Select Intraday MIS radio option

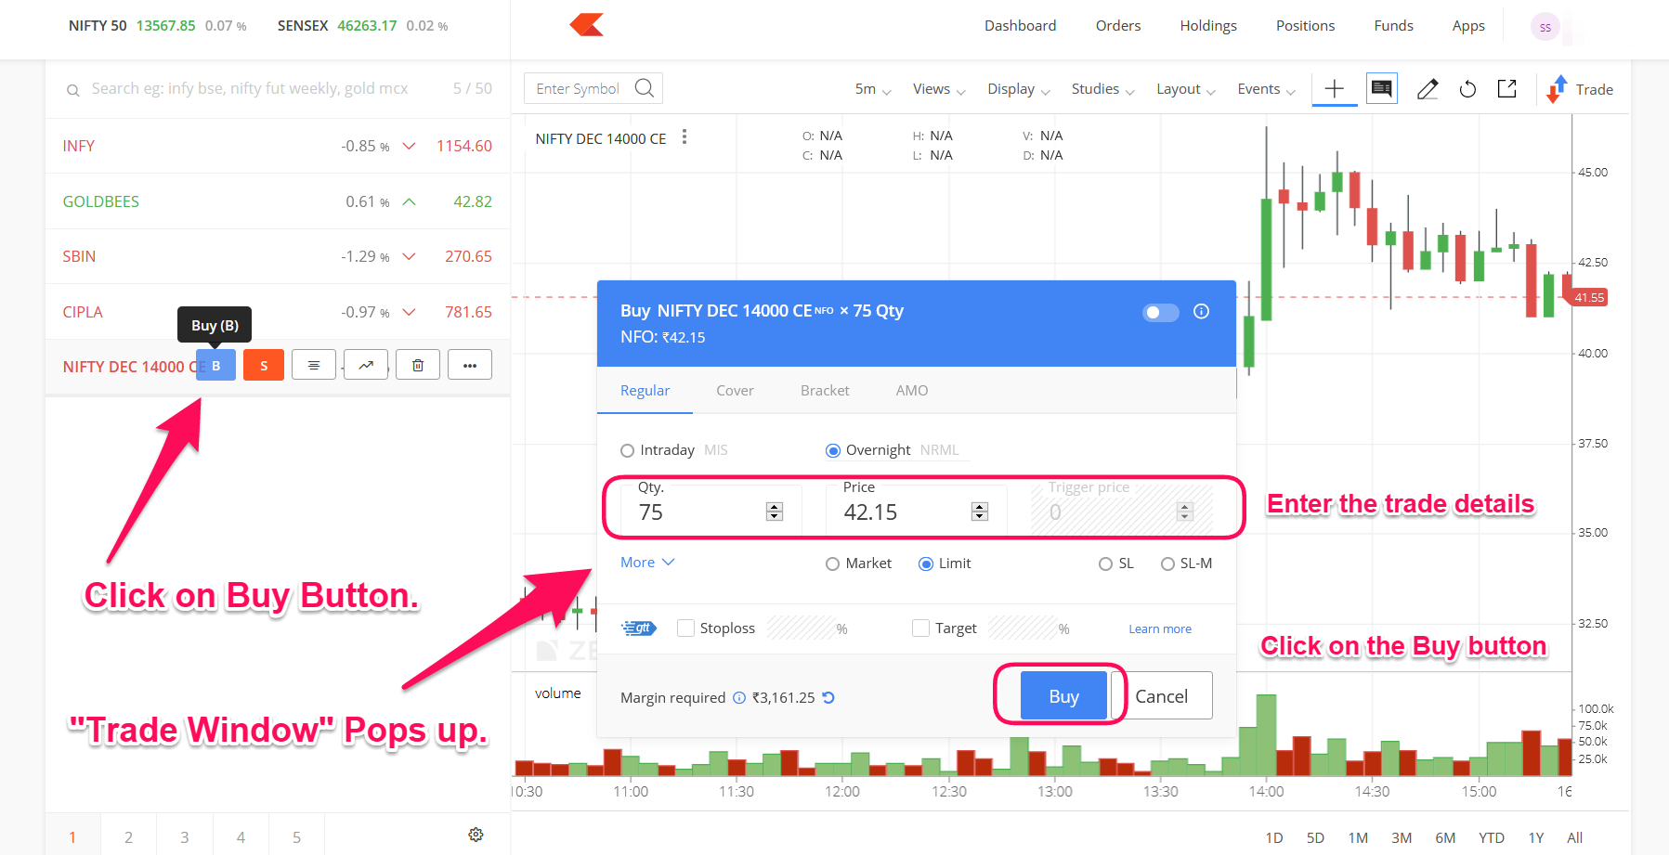tap(627, 450)
